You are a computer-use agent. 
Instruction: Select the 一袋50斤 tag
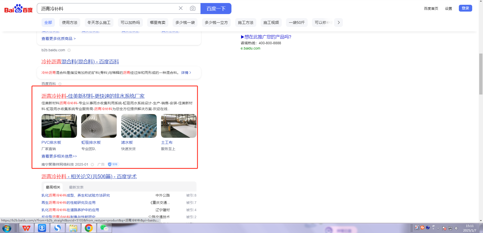[x=297, y=23]
